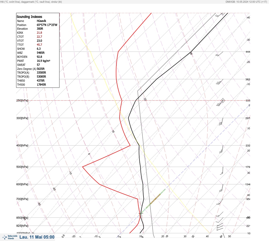
Task: Click the wind barb at 600 hPa line
Action: point(221,188)
